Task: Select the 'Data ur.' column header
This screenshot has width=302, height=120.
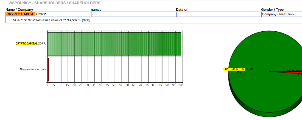Action: pyautogui.click(x=182, y=10)
